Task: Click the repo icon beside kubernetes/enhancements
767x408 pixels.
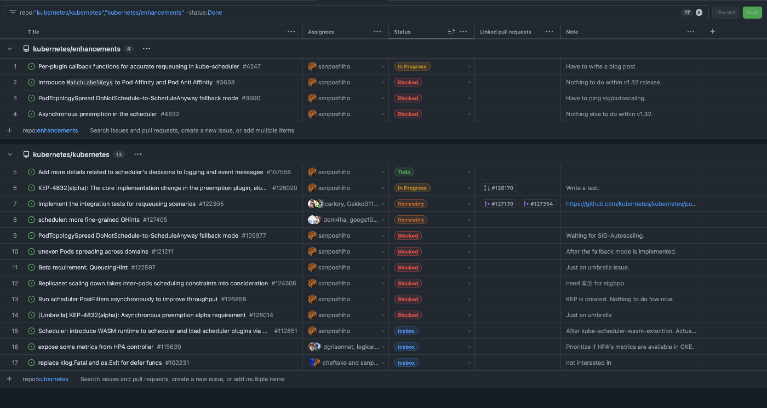Action: point(26,49)
